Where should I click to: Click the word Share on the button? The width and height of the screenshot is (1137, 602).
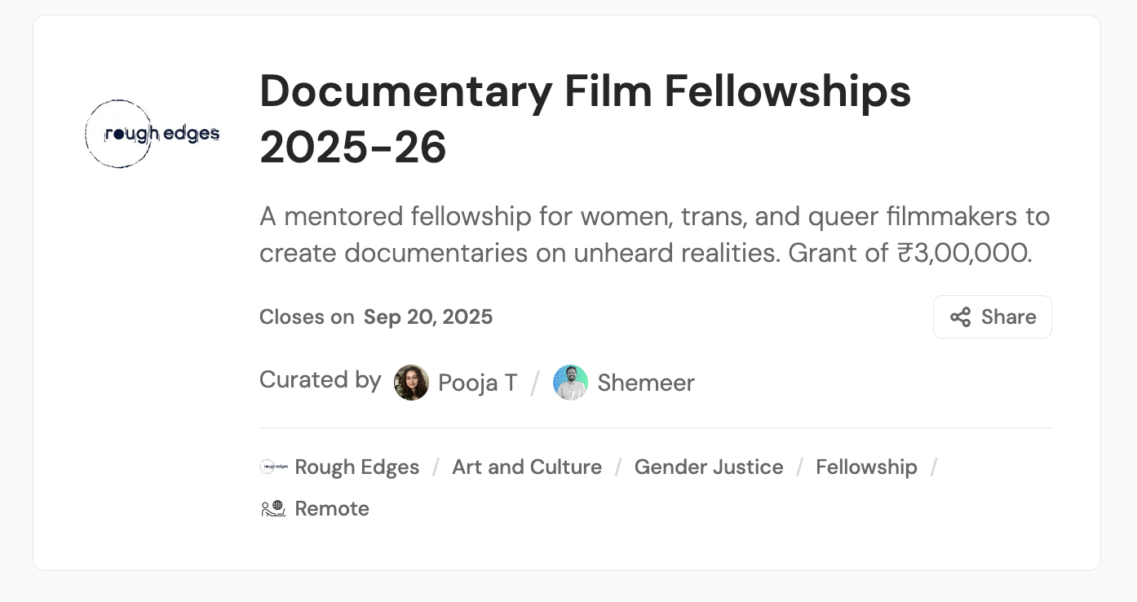(1008, 317)
